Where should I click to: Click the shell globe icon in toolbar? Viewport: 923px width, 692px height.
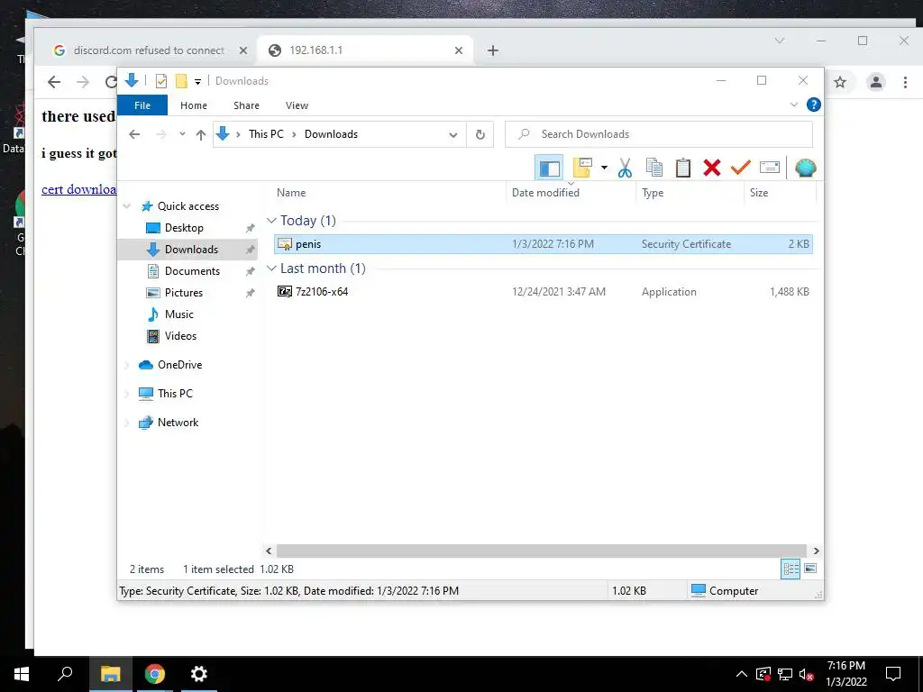[x=805, y=168]
